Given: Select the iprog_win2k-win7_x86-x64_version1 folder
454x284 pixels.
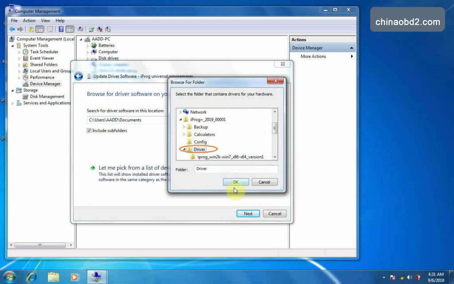Looking at the screenshot, I should click(231, 157).
